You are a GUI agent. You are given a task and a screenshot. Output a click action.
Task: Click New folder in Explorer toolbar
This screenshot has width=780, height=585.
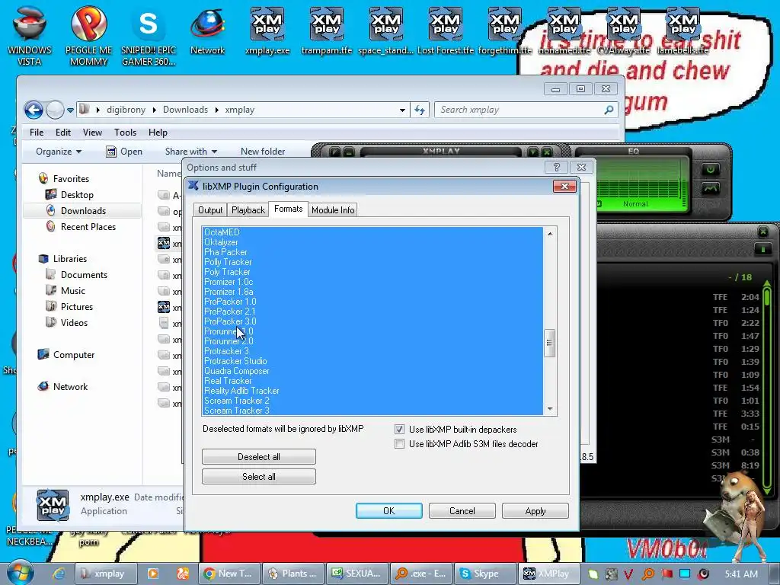click(x=263, y=152)
